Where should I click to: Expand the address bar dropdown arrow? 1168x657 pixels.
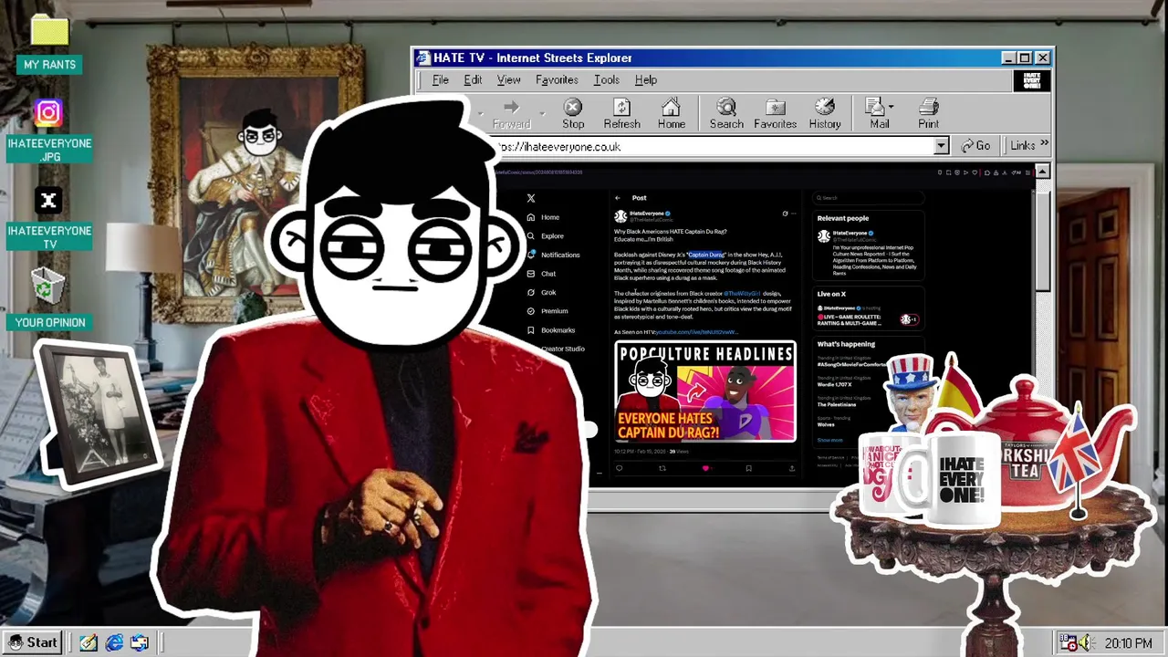(x=941, y=146)
